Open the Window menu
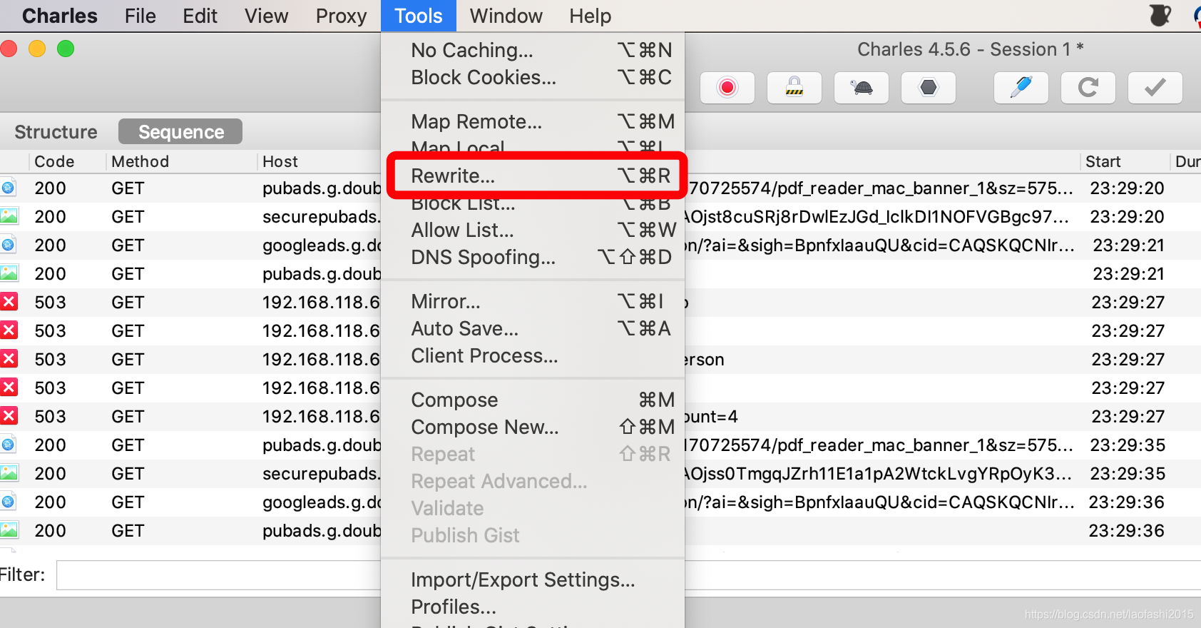 pos(506,16)
